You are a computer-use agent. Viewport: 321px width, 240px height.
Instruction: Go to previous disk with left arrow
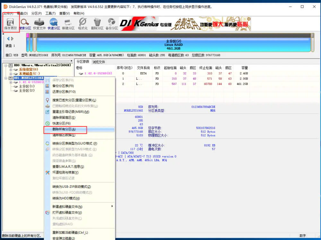(8, 39)
